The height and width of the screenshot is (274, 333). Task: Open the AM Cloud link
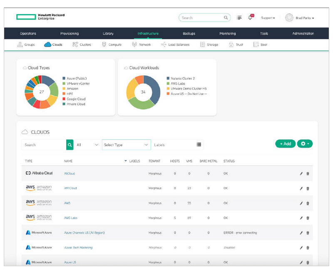70,188
